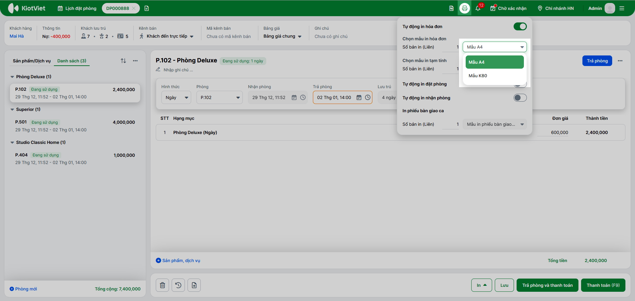The image size is (635, 301).
Task: Toggle Tự động in nhận phòng switch
Action: point(520,98)
